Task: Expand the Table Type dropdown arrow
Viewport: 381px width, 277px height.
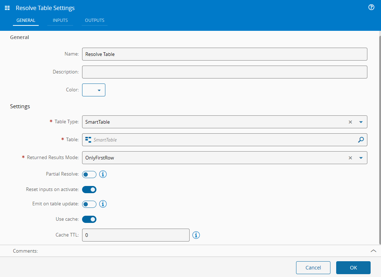Action: point(361,122)
